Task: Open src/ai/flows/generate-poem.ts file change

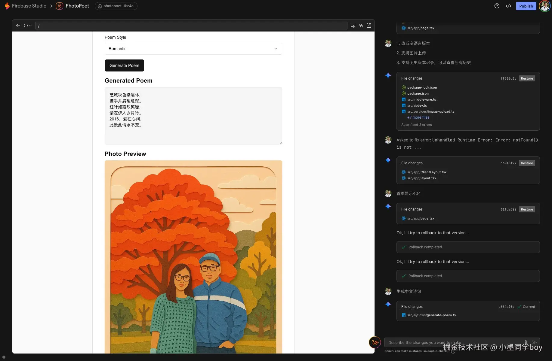Action: coord(431,315)
